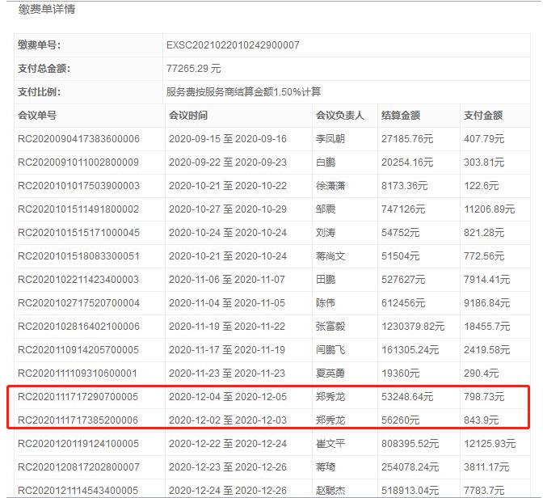Click the 会议负责人 column header
This screenshot has width=543, height=498.
[x=339, y=116]
